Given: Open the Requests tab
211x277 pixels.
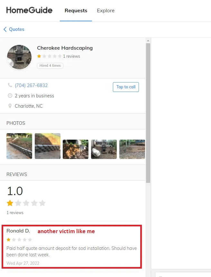Looking at the screenshot, I should point(76,11).
